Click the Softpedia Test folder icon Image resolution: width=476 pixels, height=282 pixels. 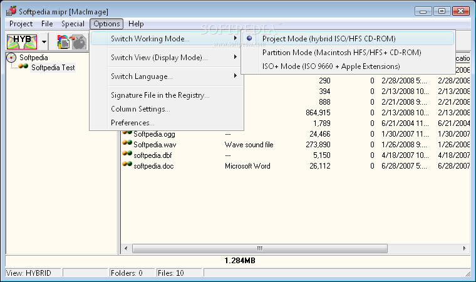(23, 66)
